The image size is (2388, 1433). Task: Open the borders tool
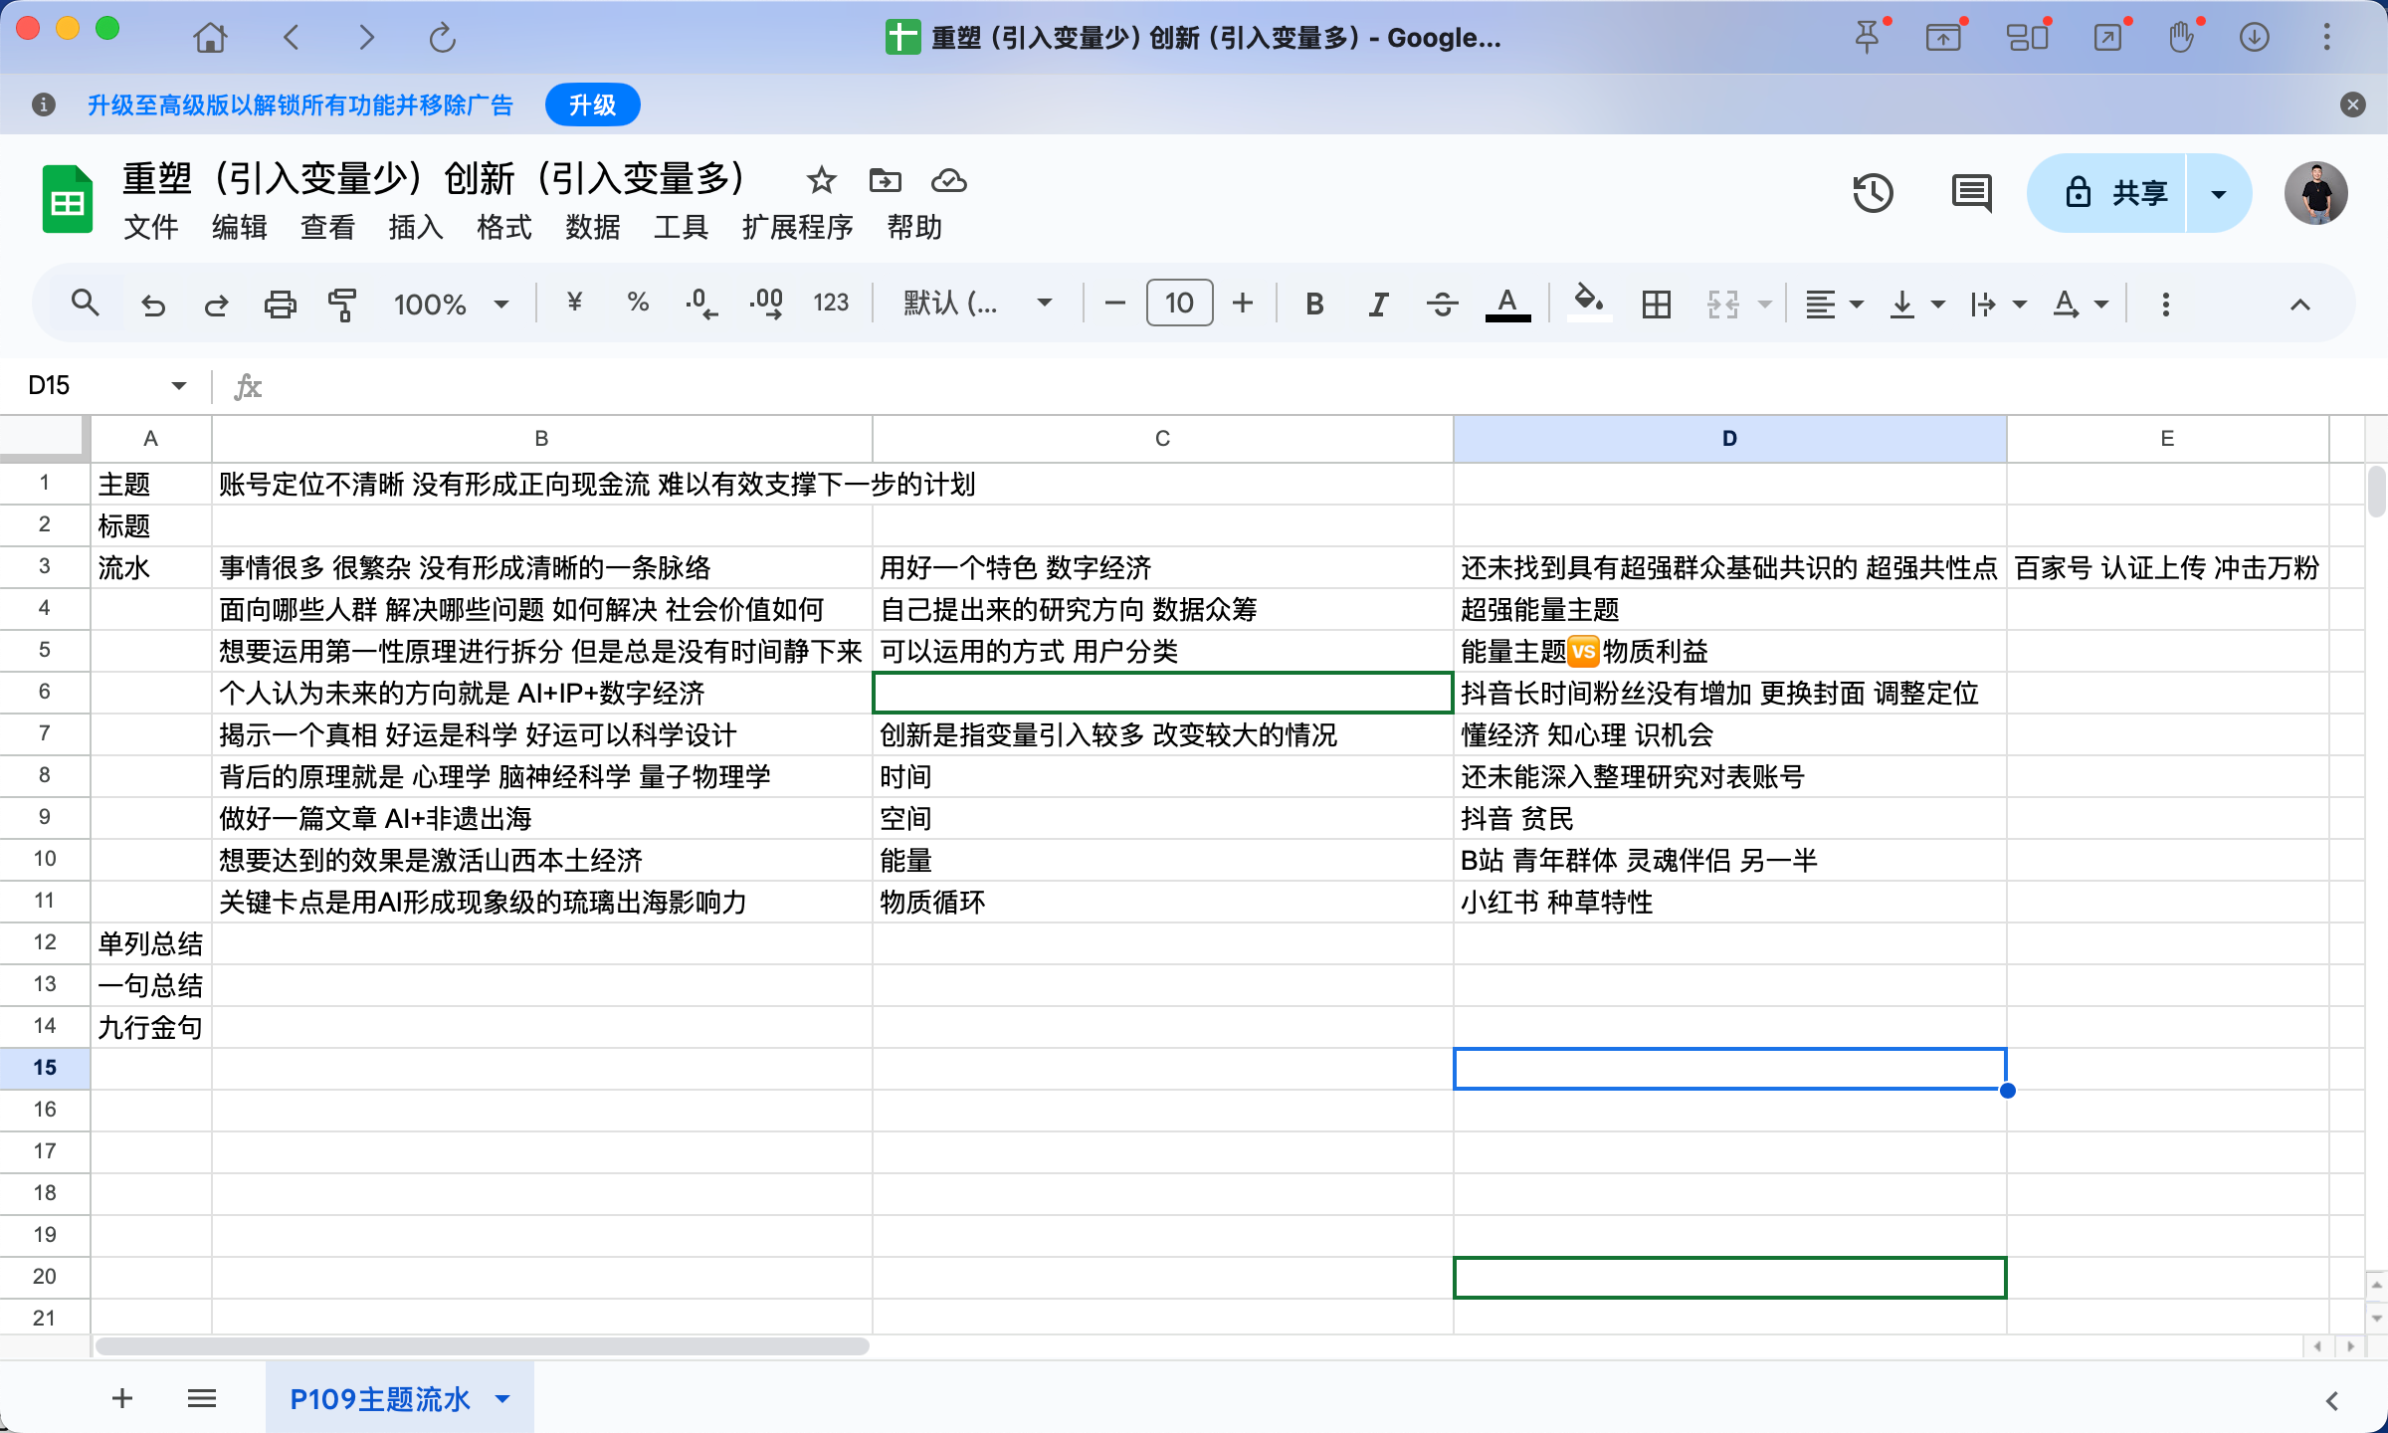click(1656, 304)
